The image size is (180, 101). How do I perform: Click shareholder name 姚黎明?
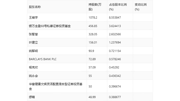click(33, 51)
